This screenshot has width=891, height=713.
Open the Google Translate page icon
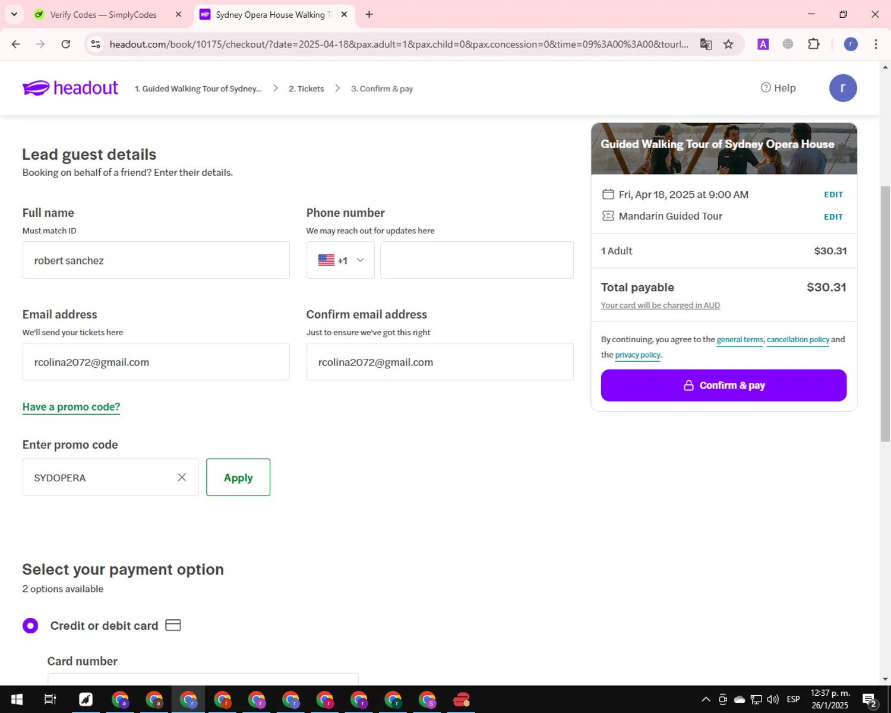coord(706,44)
